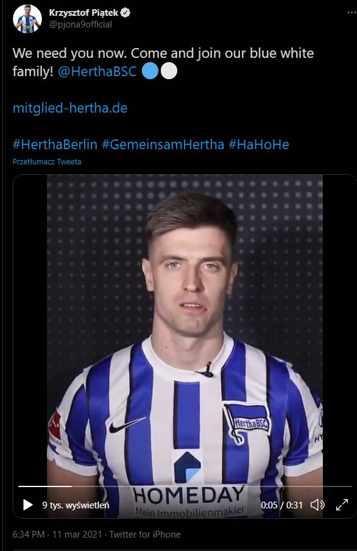This screenshot has width=357, height=551.
Task: Click the 6:34 PM · 11 mar 2021 timestamp
Action: coord(57,535)
